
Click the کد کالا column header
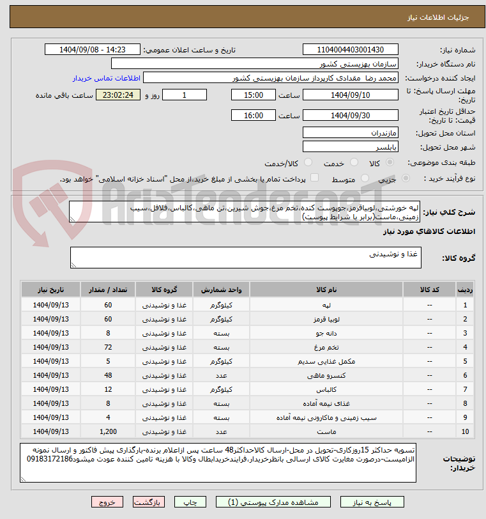point(429,290)
